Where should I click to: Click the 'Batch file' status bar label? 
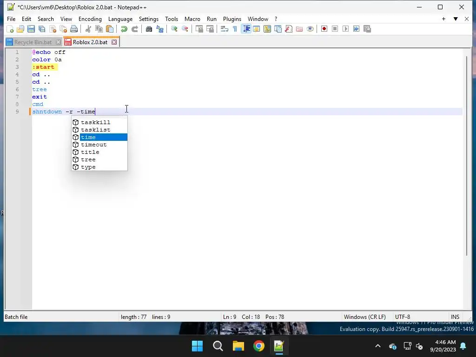16,317
